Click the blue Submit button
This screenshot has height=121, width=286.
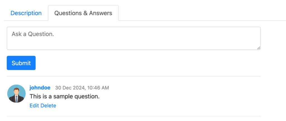pyautogui.click(x=21, y=63)
